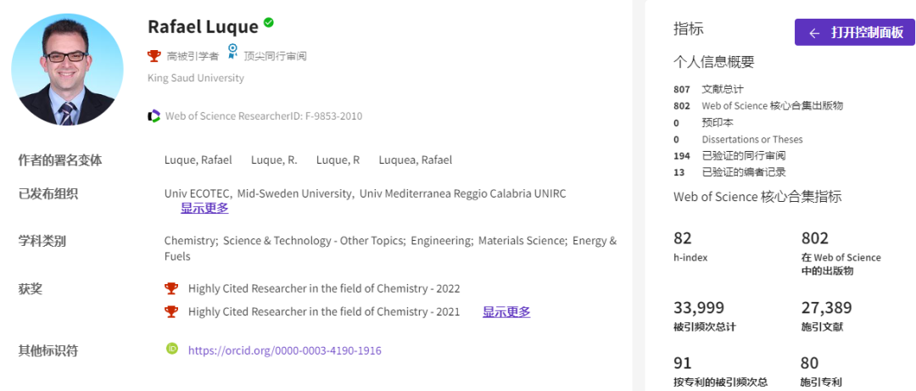Click Rafael Luque's profile photo
Viewport: 916px width, 391px height.
click(x=68, y=70)
